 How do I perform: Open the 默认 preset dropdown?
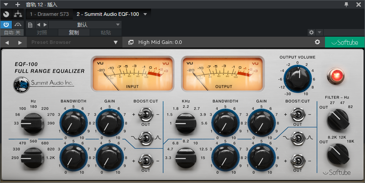(x=85, y=25)
